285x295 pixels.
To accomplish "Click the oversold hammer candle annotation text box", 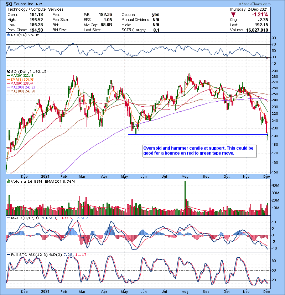I will (x=199, y=151).
